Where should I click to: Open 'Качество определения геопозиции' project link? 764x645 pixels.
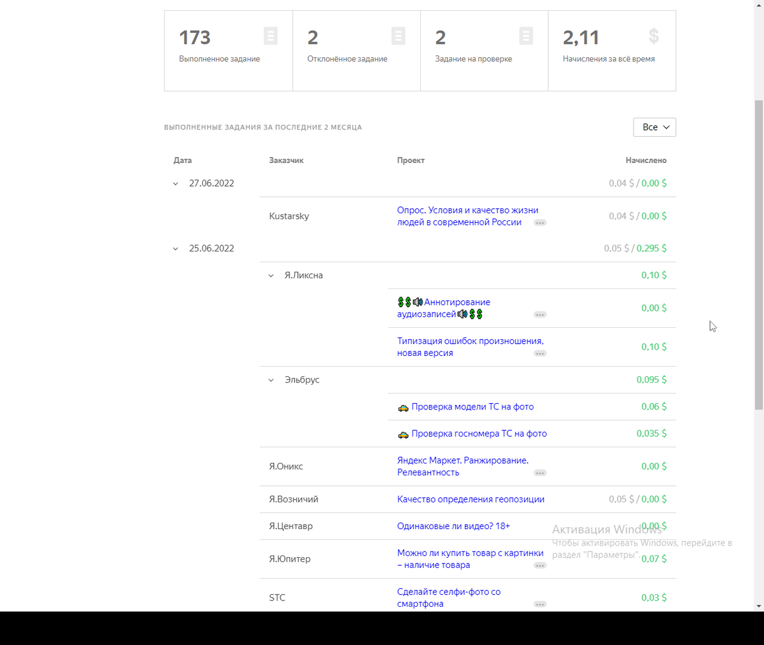(470, 499)
